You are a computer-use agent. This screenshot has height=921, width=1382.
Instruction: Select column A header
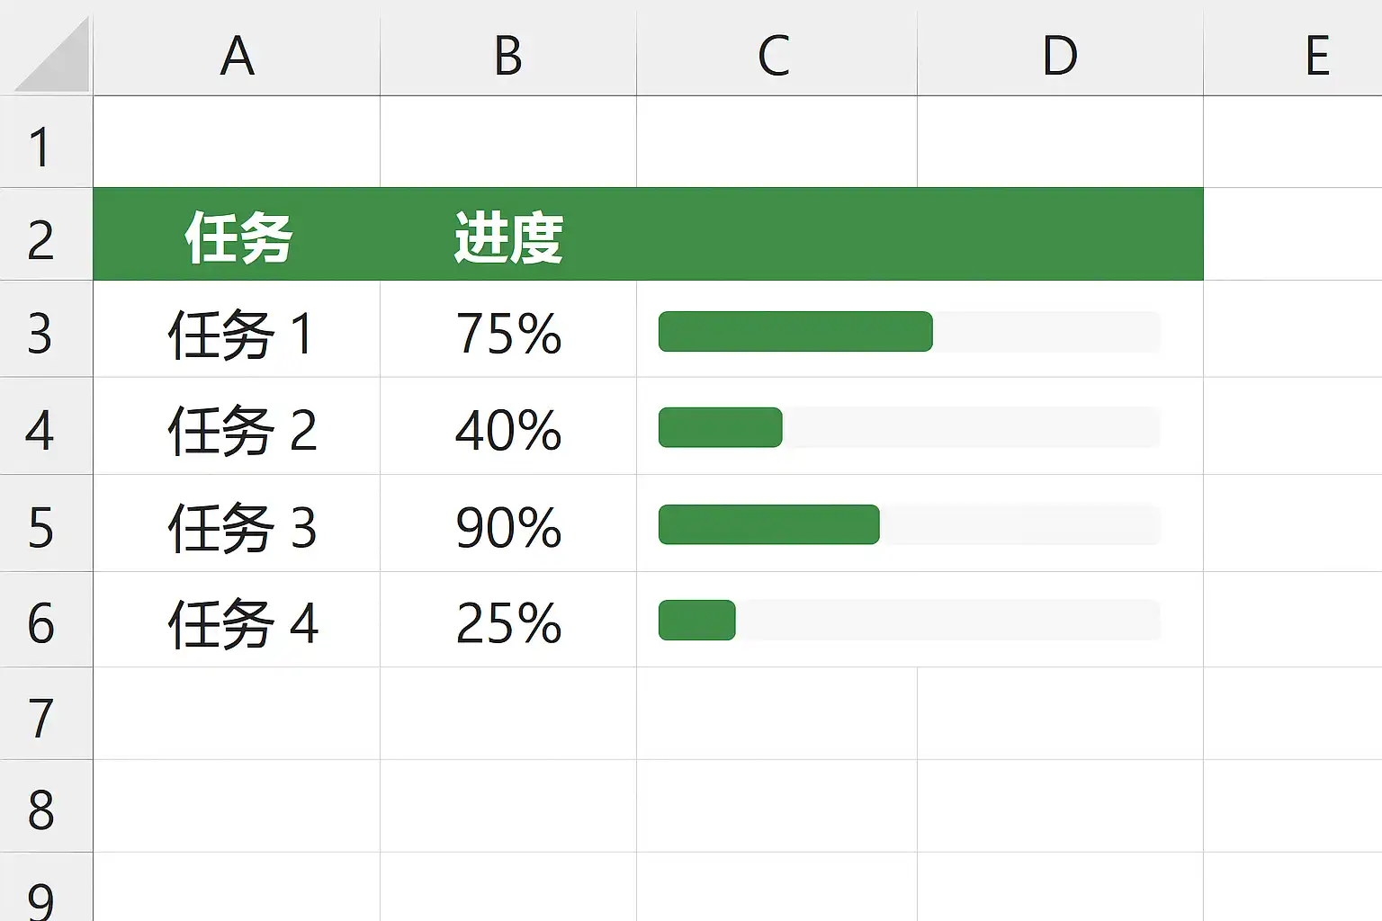[237, 56]
